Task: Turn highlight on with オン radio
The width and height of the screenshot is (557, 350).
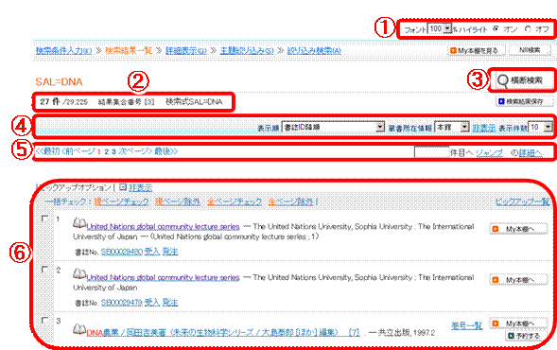Action: tap(496, 28)
